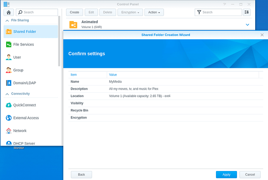Click the Volume 1 available capacity value
The height and width of the screenshot is (180, 268).
140,96
